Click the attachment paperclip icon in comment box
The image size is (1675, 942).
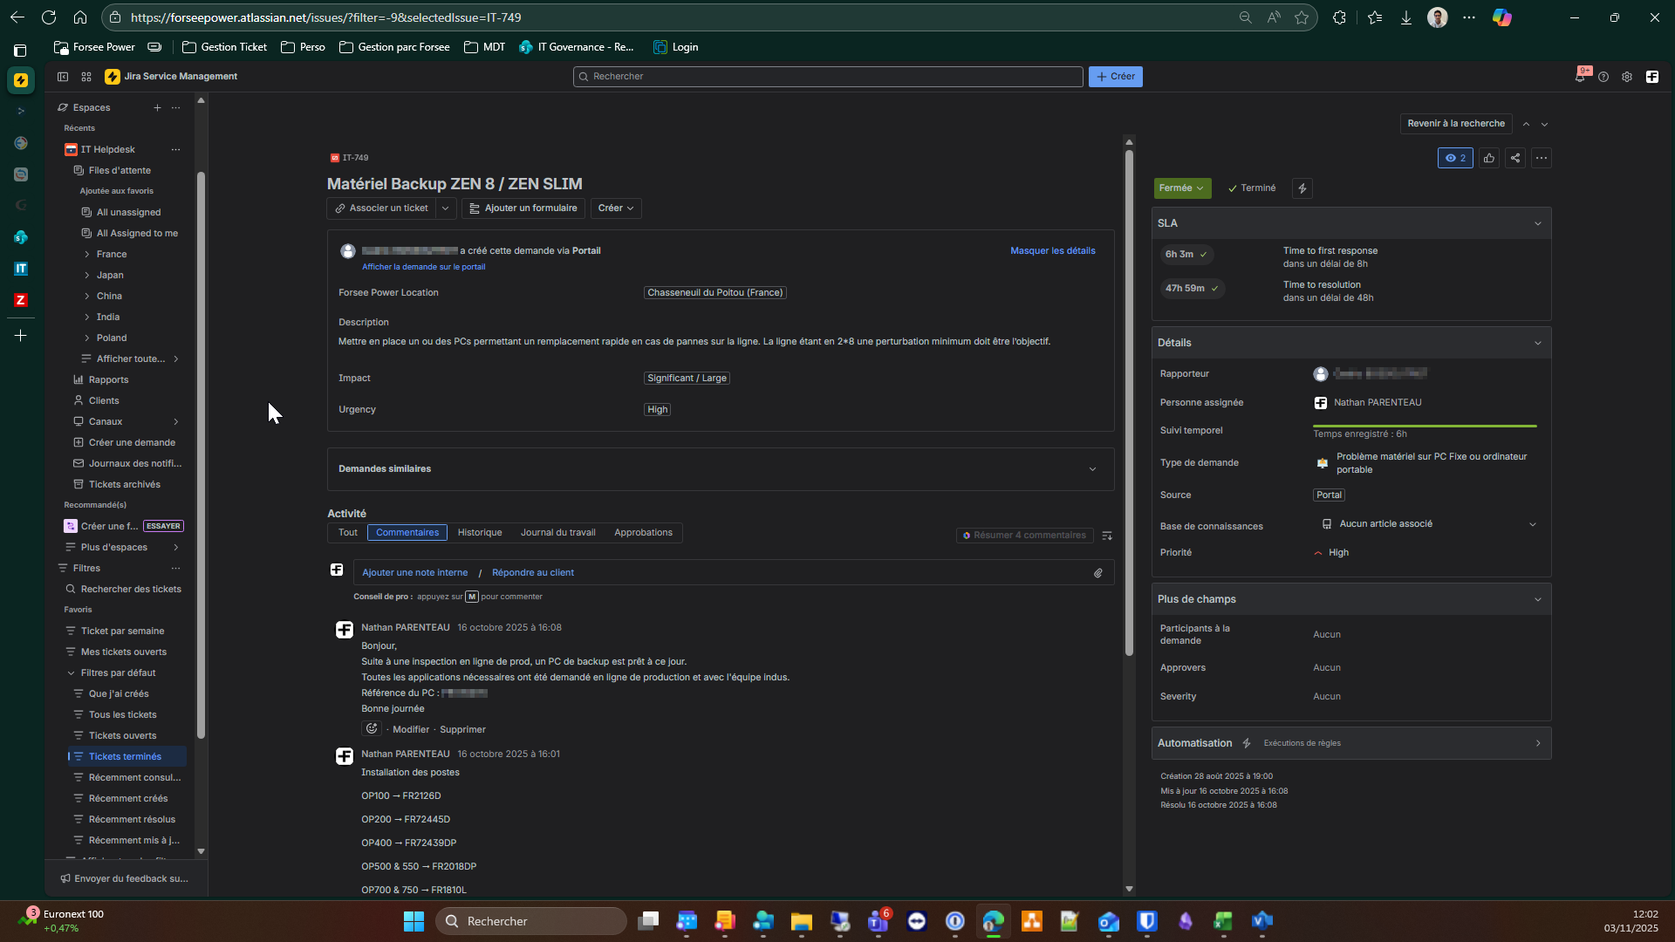point(1098,573)
